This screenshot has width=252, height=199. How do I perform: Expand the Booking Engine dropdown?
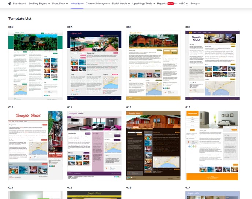39,4
